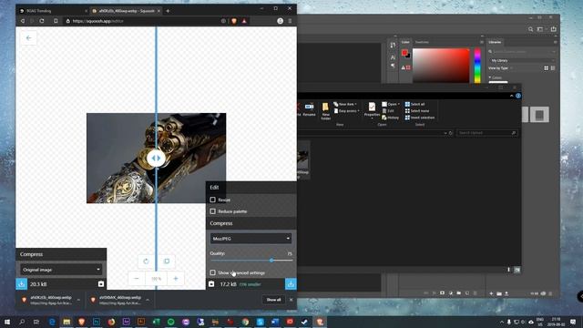The height and width of the screenshot is (328, 583).
Task: Enable the Resize checkbox
Action: 212,200
